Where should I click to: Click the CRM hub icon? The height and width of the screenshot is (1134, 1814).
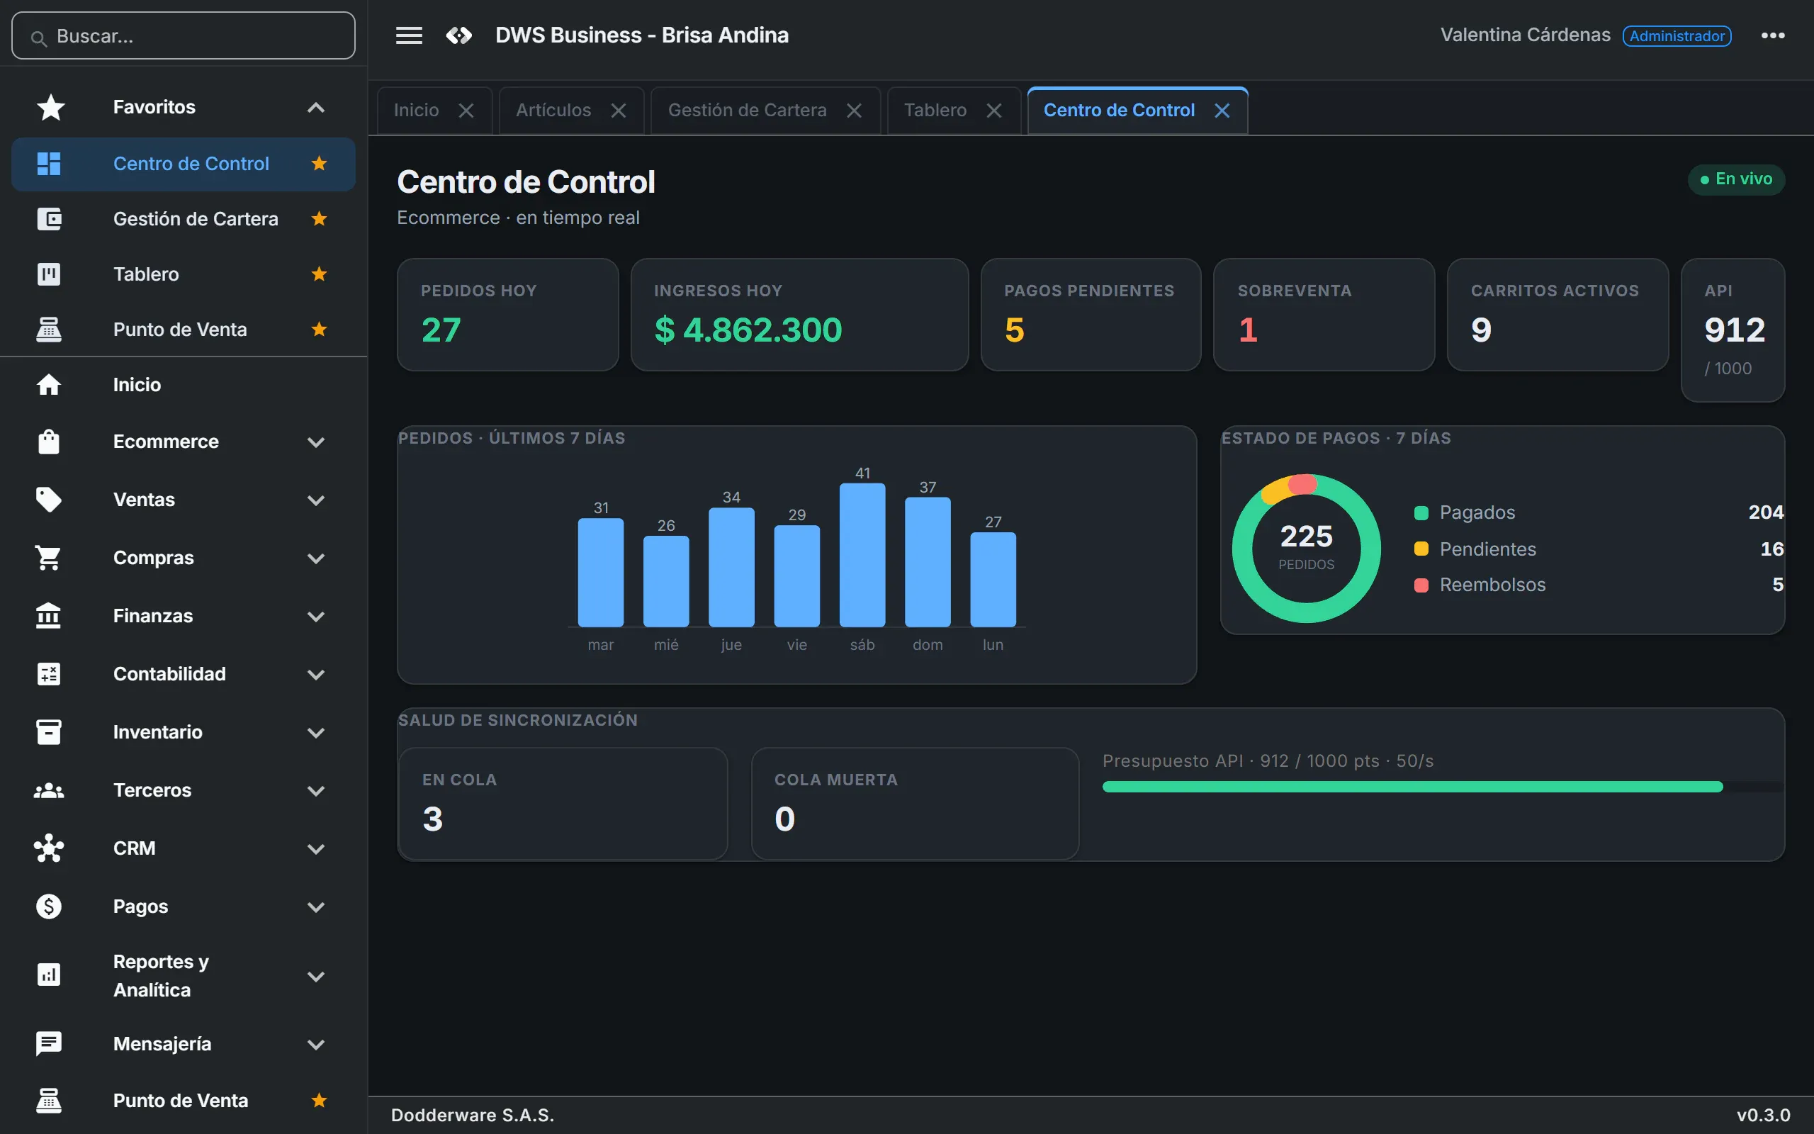pyautogui.click(x=49, y=848)
